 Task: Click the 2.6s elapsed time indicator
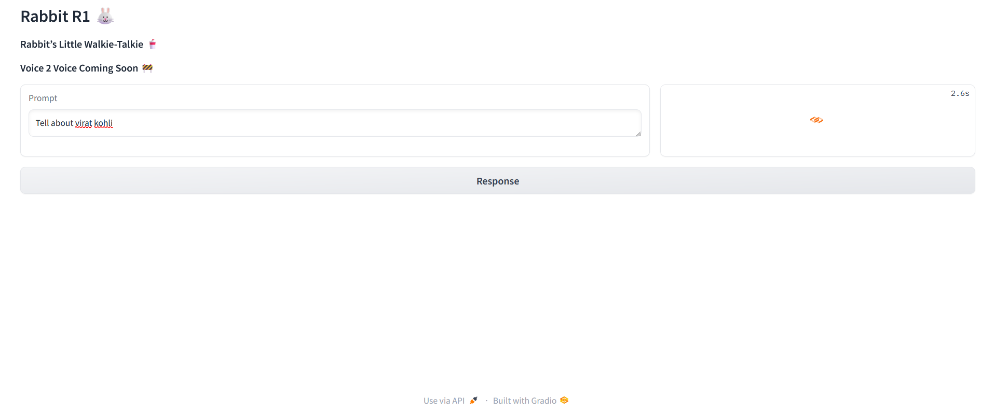pyautogui.click(x=960, y=94)
